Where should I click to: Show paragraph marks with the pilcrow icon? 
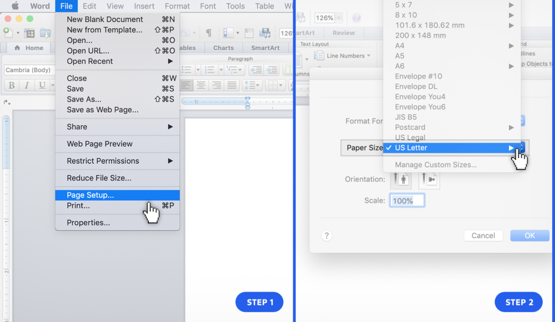pos(208,33)
